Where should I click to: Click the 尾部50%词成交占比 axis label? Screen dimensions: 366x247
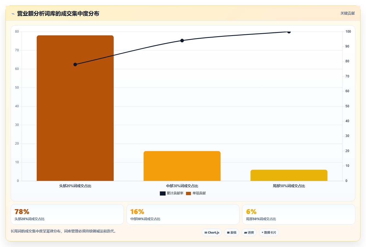click(x=289, y=186)
